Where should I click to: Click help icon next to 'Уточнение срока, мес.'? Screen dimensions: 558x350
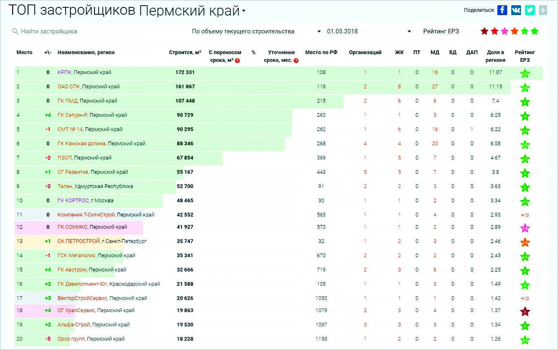[x=296, y=60]
